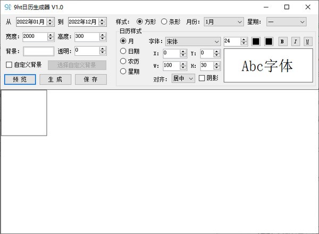Viewport: 319px width, 234px height.
Task: Open the 字体 font dropdown showing 宋体
Action: (x=191, y=41)
